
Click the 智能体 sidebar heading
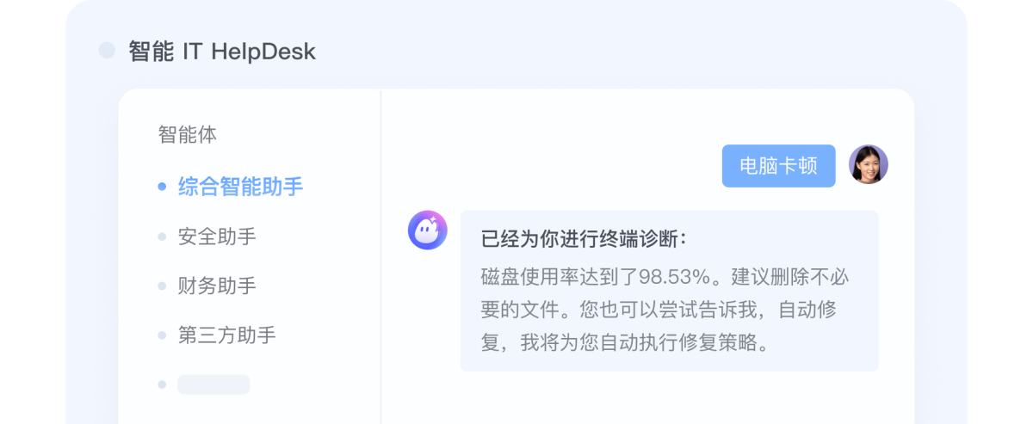188,135
